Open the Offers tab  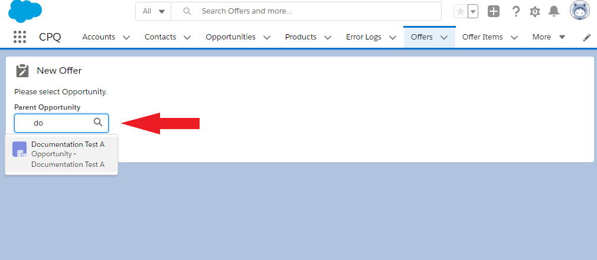pos(422,37)
